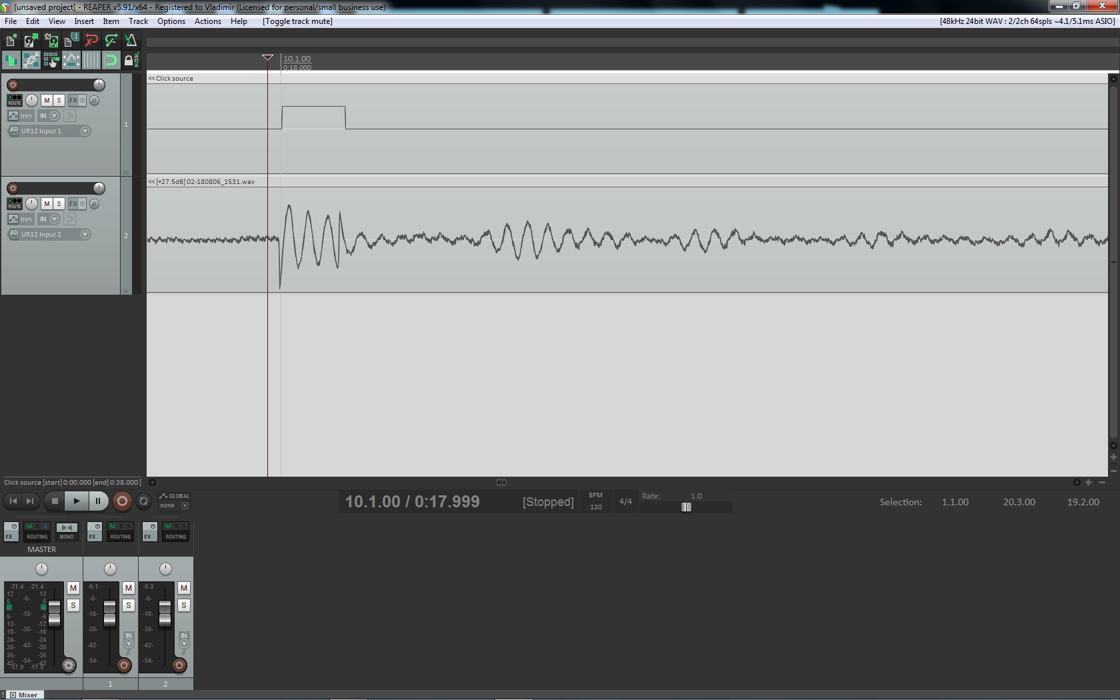Select the Mixer docker tab

24,695
